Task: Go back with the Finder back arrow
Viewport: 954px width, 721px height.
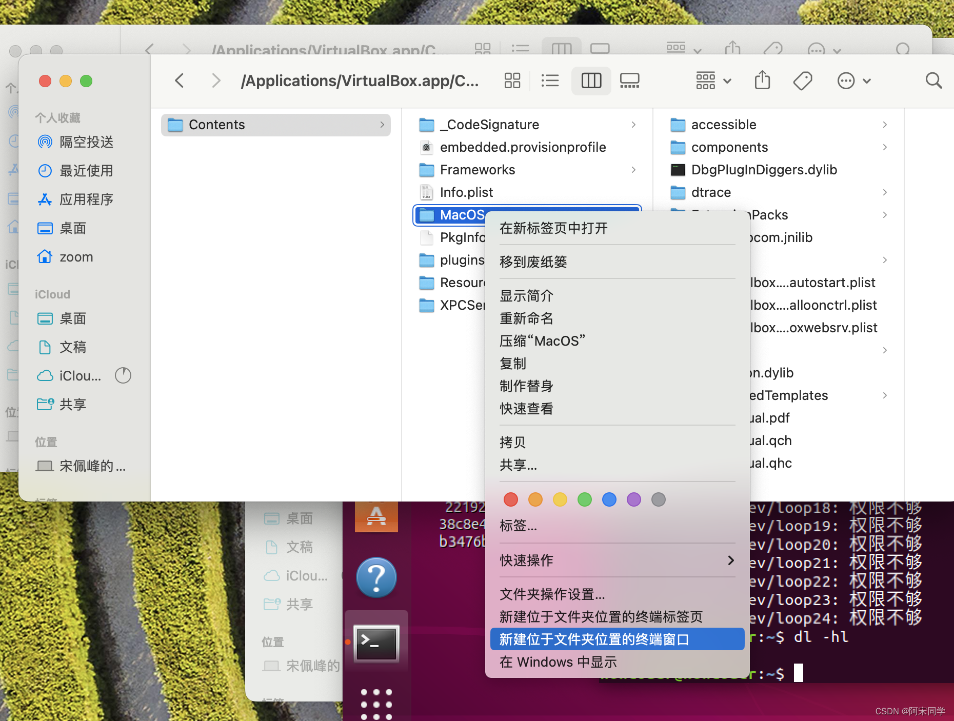Action: pyautogui.click(x=180, y=81)
